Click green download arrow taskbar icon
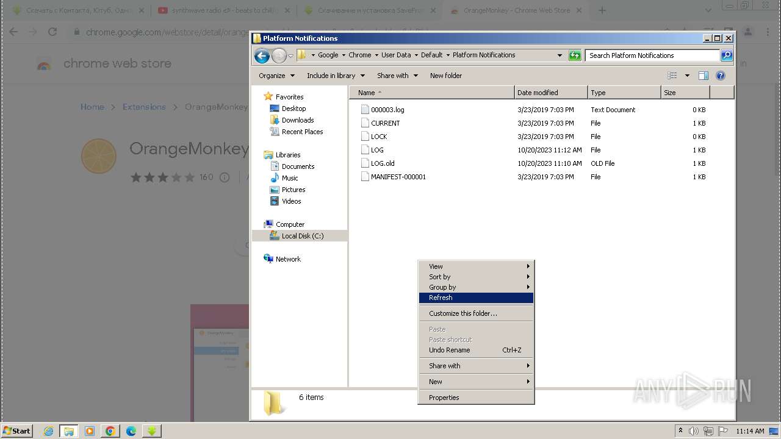The image size is (781, 439). 152,431
